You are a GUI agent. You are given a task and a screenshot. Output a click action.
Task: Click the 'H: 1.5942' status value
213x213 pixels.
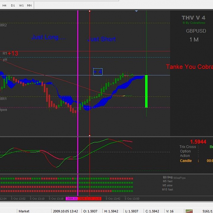coord(111,211)
